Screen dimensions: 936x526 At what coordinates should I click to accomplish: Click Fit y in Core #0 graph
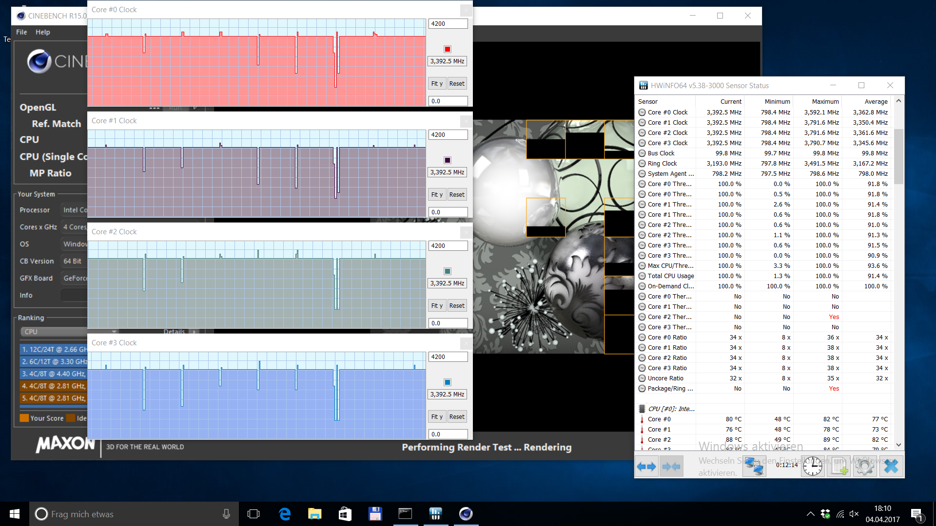pos(437,84)
